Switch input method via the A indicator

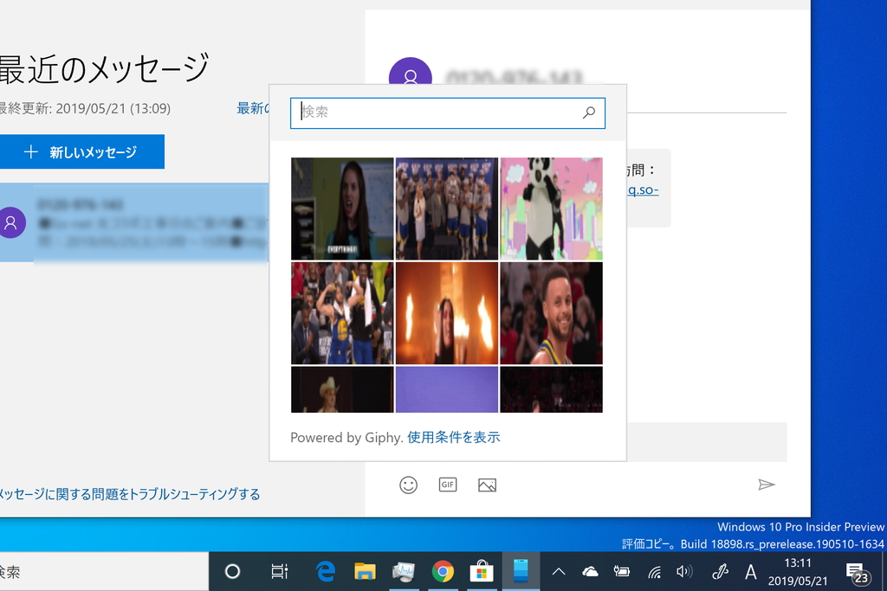pos(751,571)
